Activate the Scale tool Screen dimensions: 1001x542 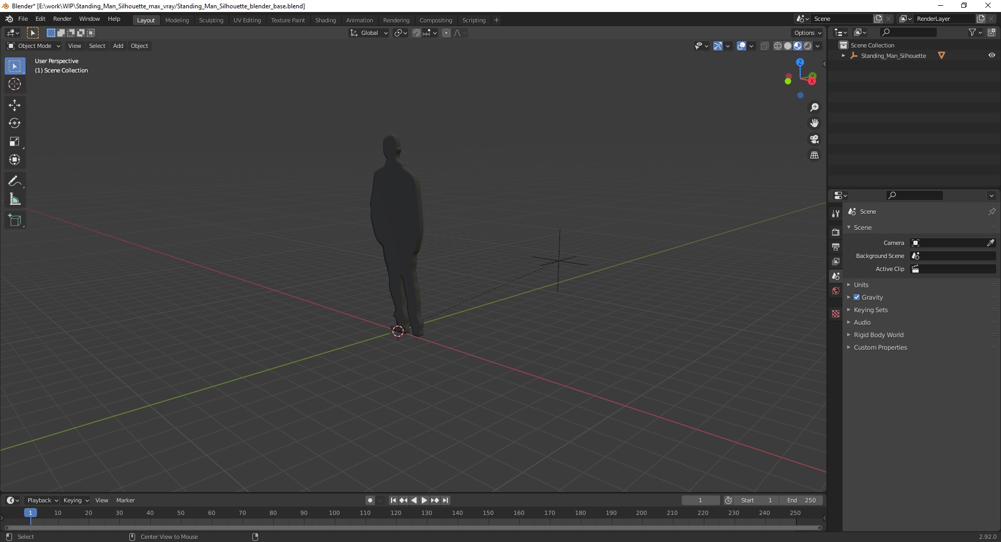tap(15, 142)
